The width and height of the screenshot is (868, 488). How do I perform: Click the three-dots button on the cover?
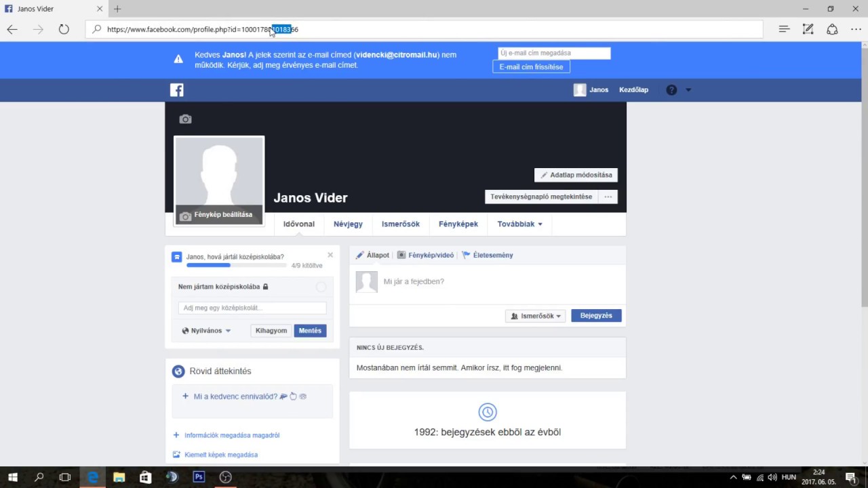608,197
